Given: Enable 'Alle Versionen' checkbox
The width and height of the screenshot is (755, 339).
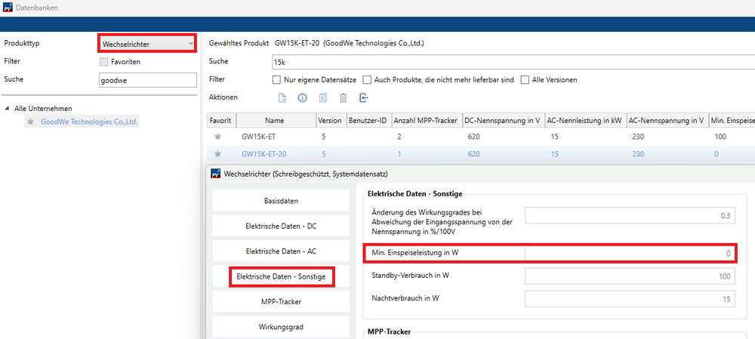Looking at the screenshot, I should (x=525, y=79).
